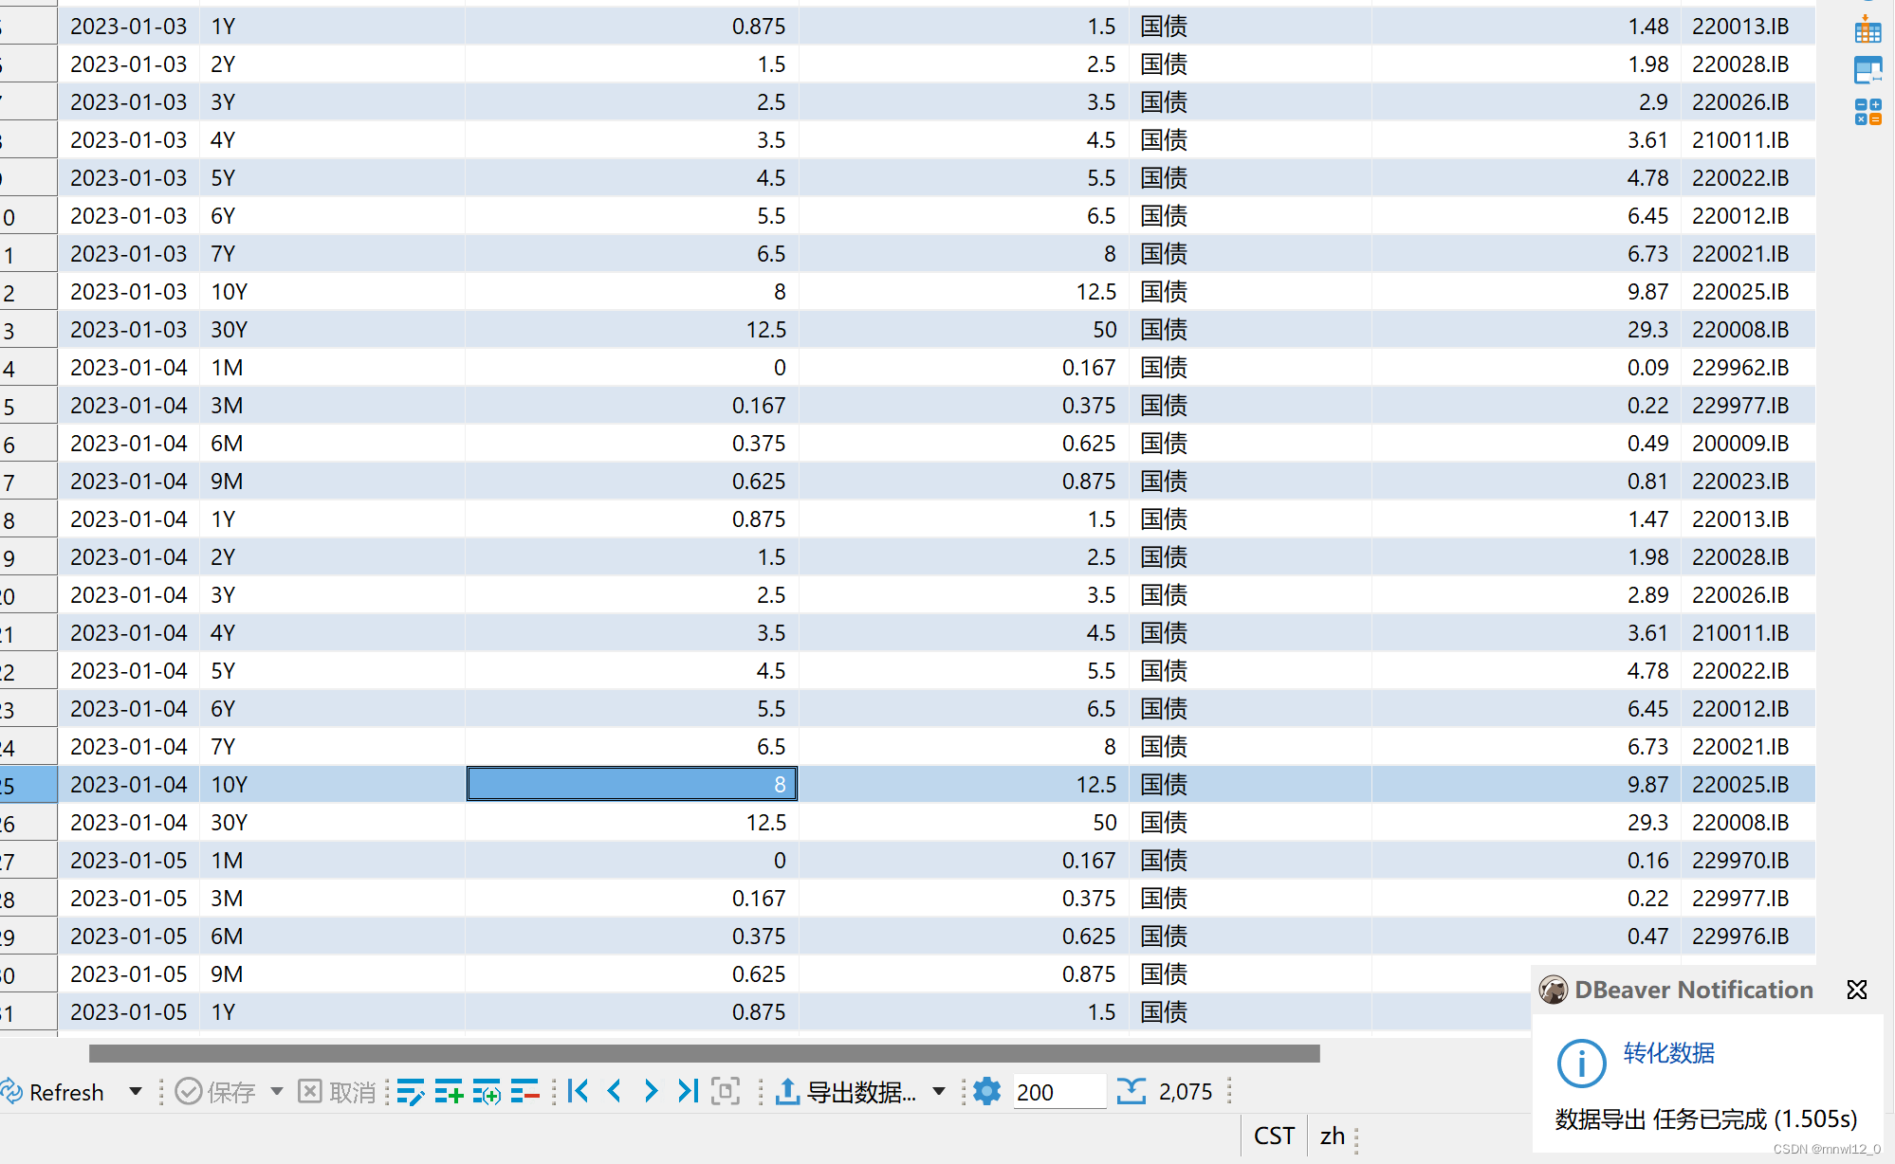Image resolution: width=1895 pixels, height=1164 pixels.
Task: Click the duplicate current row icon
Action: pyautogui.click(x=487, y=1092)
